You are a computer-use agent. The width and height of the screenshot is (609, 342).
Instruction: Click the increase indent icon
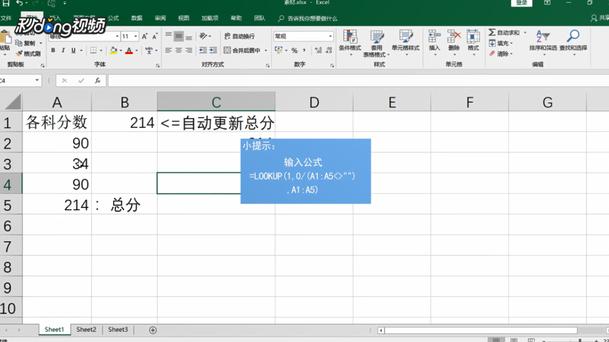click(213, 50)
